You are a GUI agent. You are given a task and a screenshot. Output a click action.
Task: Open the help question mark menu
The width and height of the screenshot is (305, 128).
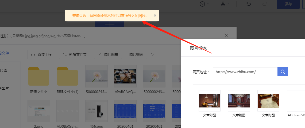point(204,4)
